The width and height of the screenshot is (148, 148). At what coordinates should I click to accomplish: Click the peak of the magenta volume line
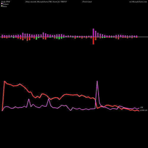(97, 81)
